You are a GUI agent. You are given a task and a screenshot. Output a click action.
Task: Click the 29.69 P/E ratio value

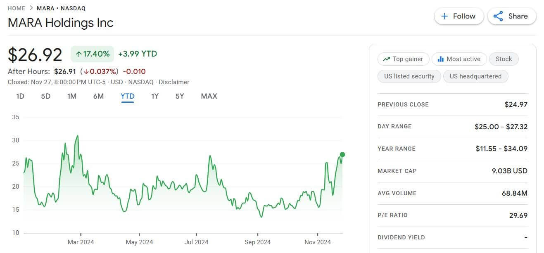tap(518, 215)
